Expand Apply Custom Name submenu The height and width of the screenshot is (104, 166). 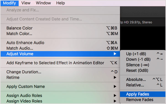(60, 87)
